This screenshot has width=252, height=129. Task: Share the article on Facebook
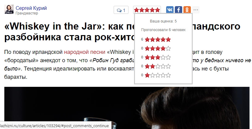(178, 10)
